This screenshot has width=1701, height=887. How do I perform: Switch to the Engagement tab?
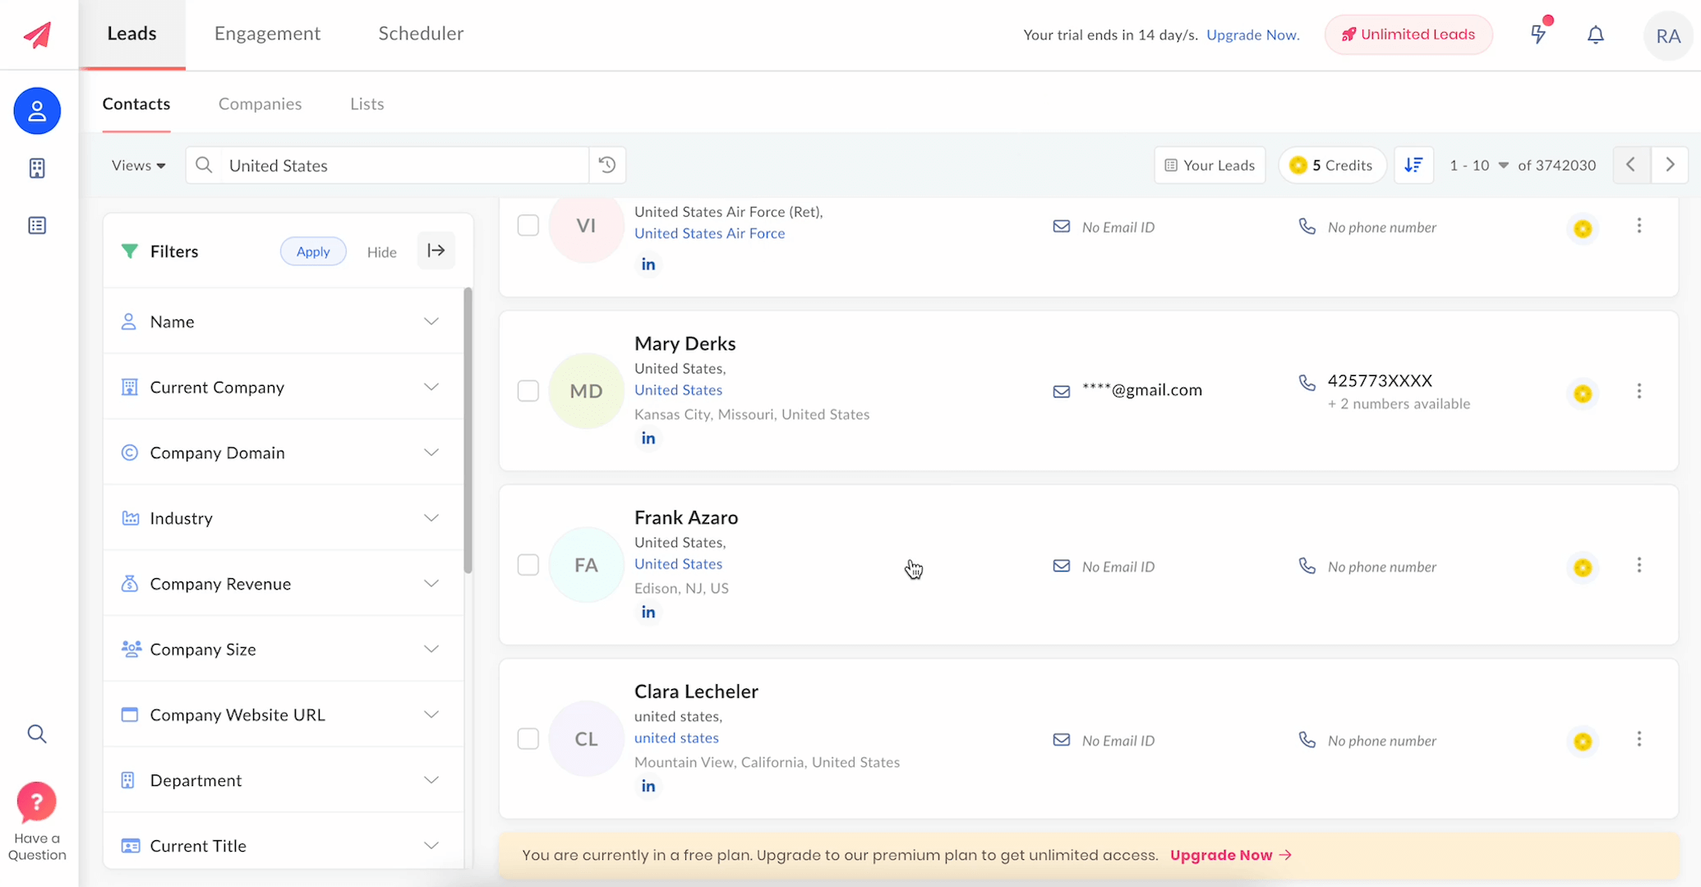[266, 34]
